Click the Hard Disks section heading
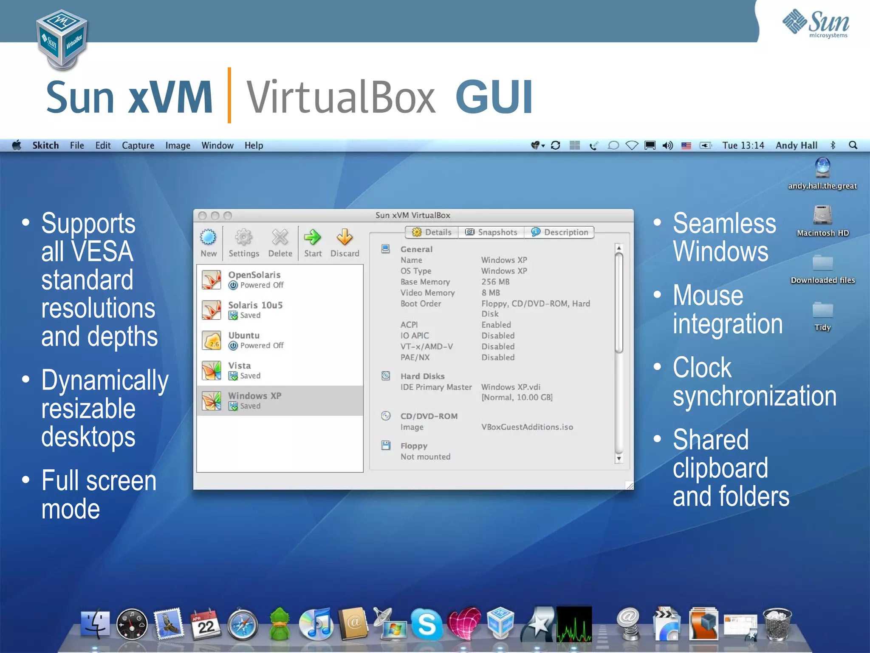Screen dimensions: 870x653 pos(422,376)
